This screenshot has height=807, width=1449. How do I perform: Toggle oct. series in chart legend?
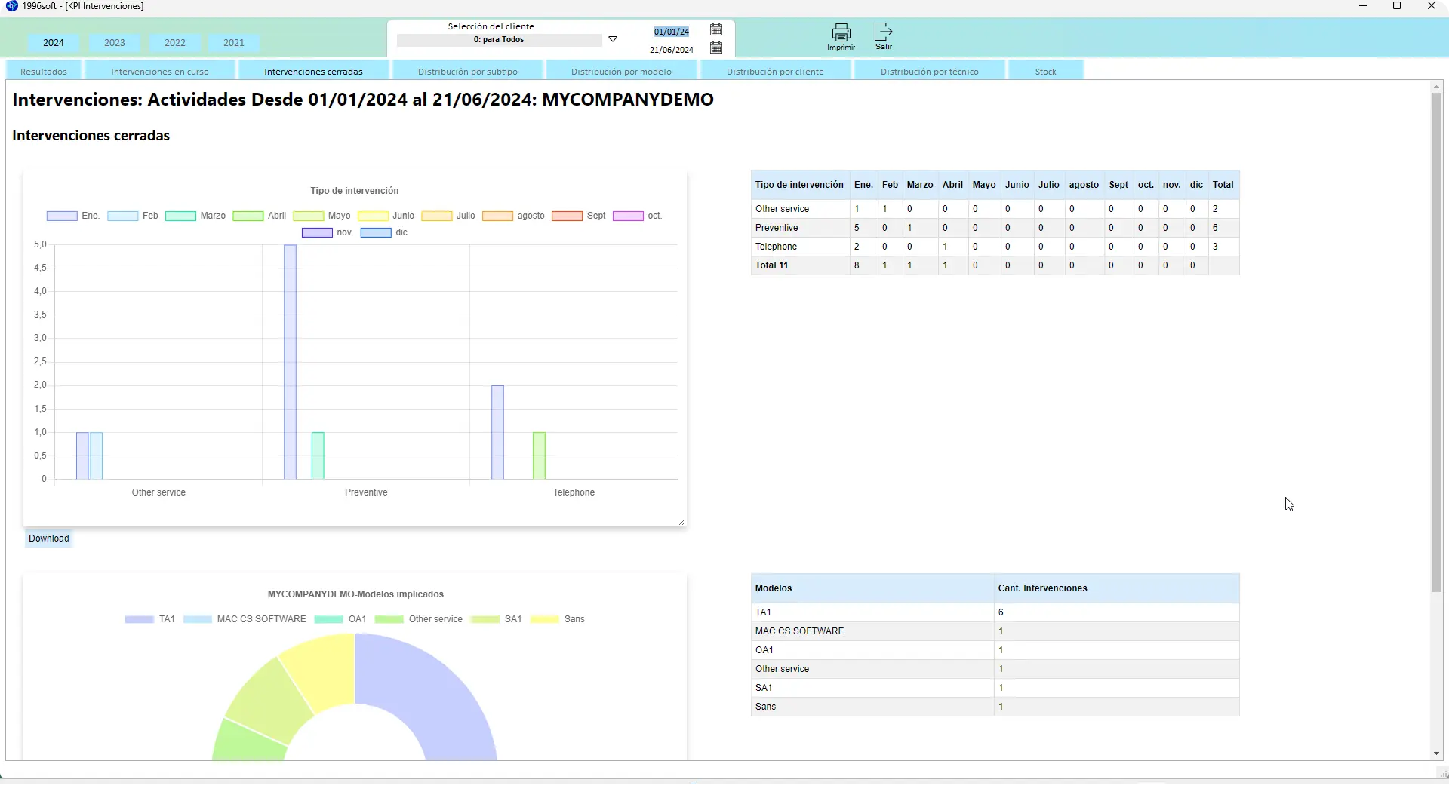(x=638, y=216)
